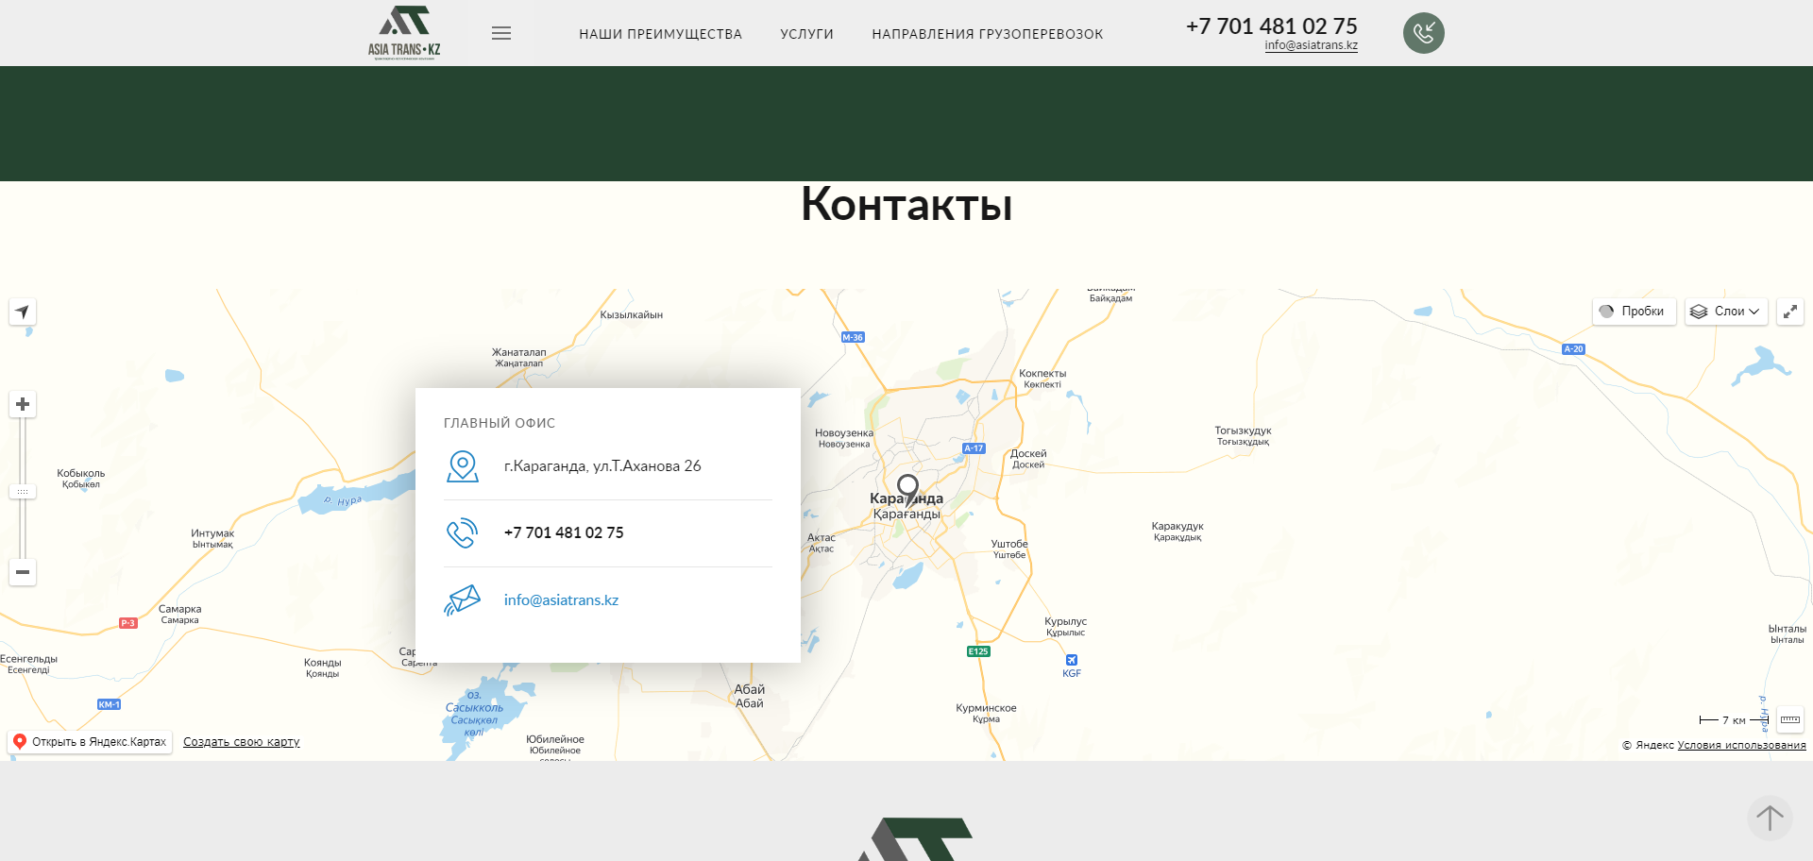Click the Каракудук label on map

pos(1178,532)
